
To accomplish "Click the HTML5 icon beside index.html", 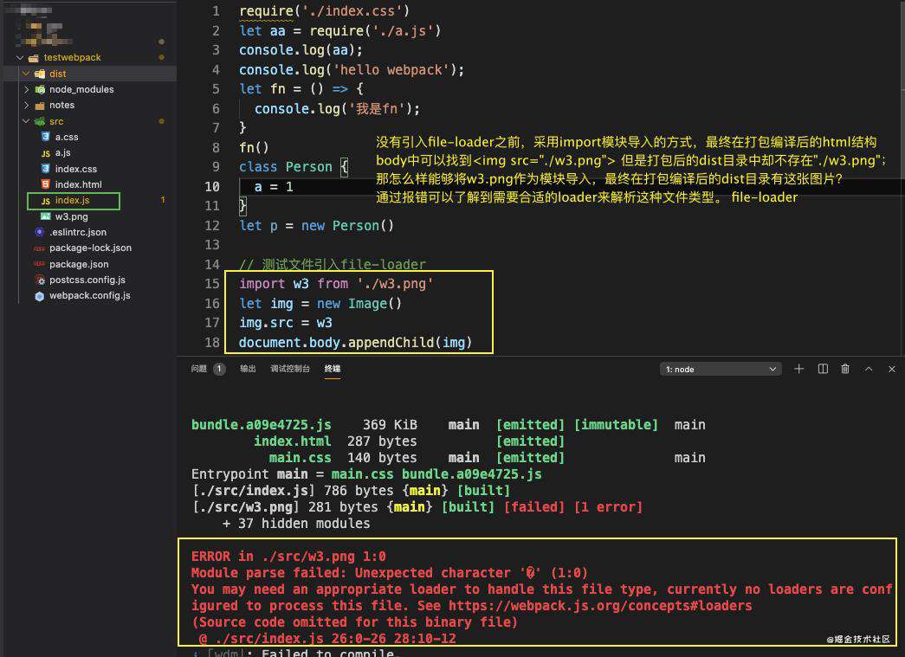I will click(46, 184).
